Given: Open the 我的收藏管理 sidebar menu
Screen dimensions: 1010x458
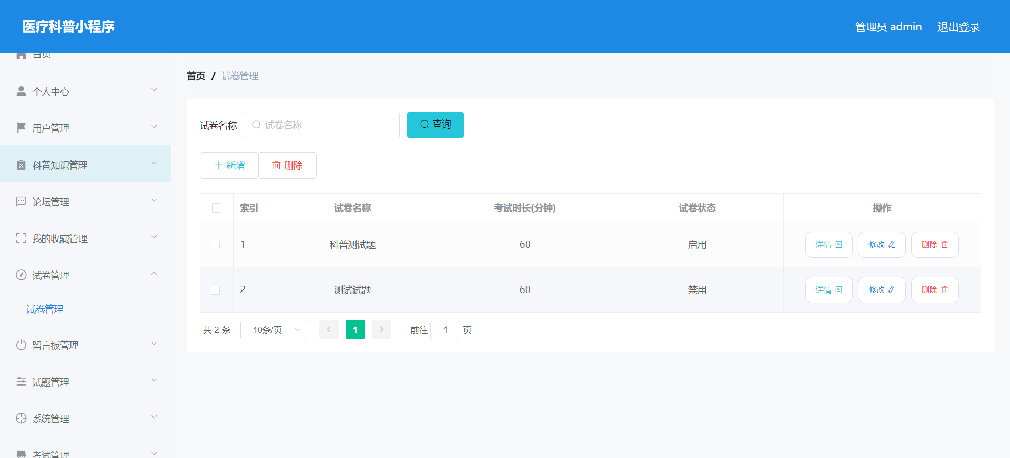Looking at the screenshot, I should tap(85, 238).
